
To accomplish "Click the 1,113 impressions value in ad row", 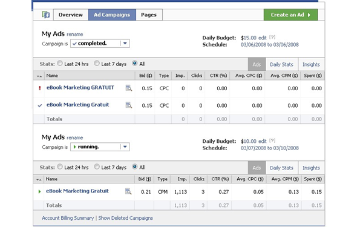I will pyautogui.click(x=180, y=192).
